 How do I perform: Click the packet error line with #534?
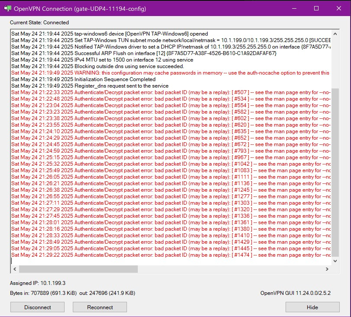pyautogui.click(x=171, y=99)
